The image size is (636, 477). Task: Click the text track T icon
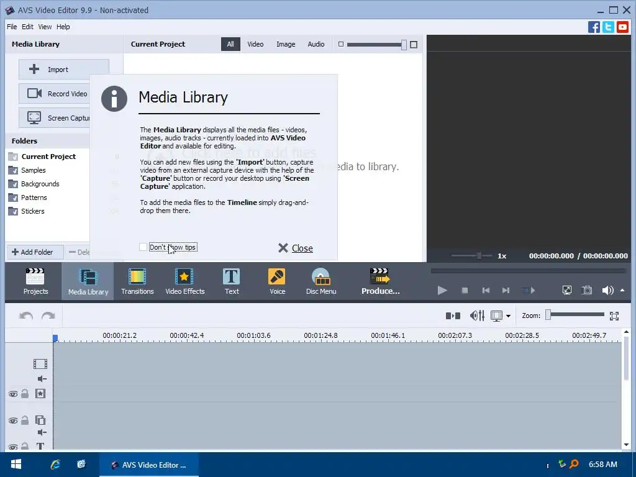40,447
